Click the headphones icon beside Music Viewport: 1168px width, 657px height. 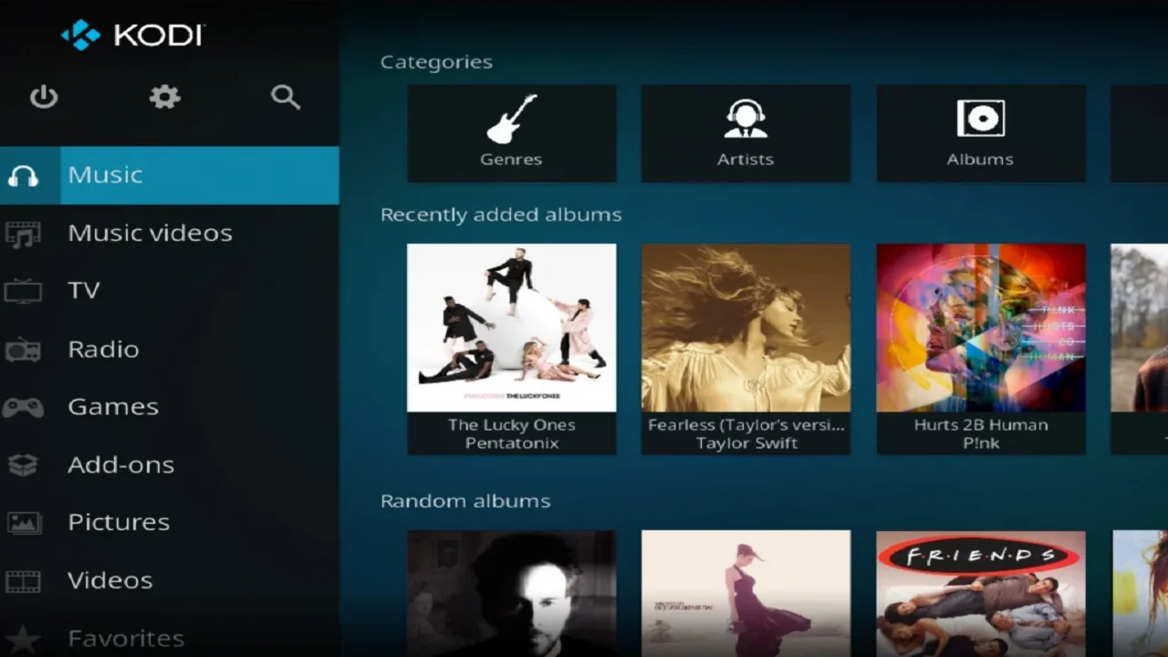click(24, 176)
